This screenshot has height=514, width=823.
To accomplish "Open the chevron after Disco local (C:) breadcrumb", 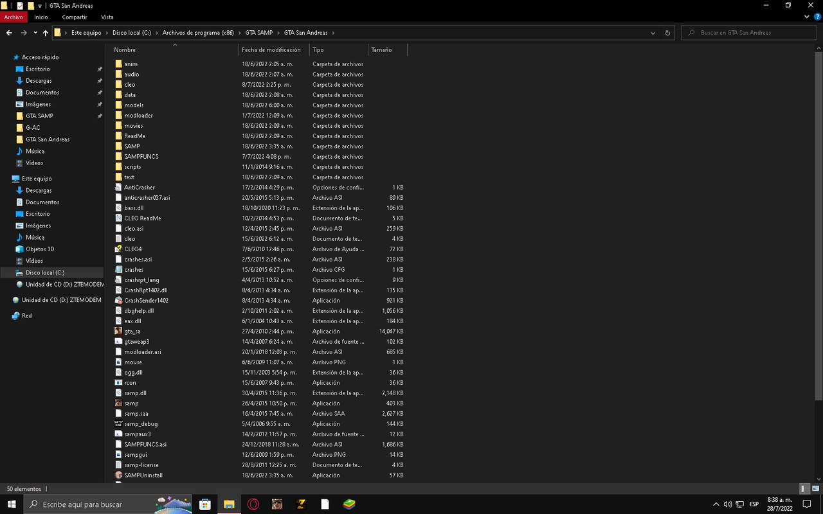I will [x=157, y=33].
